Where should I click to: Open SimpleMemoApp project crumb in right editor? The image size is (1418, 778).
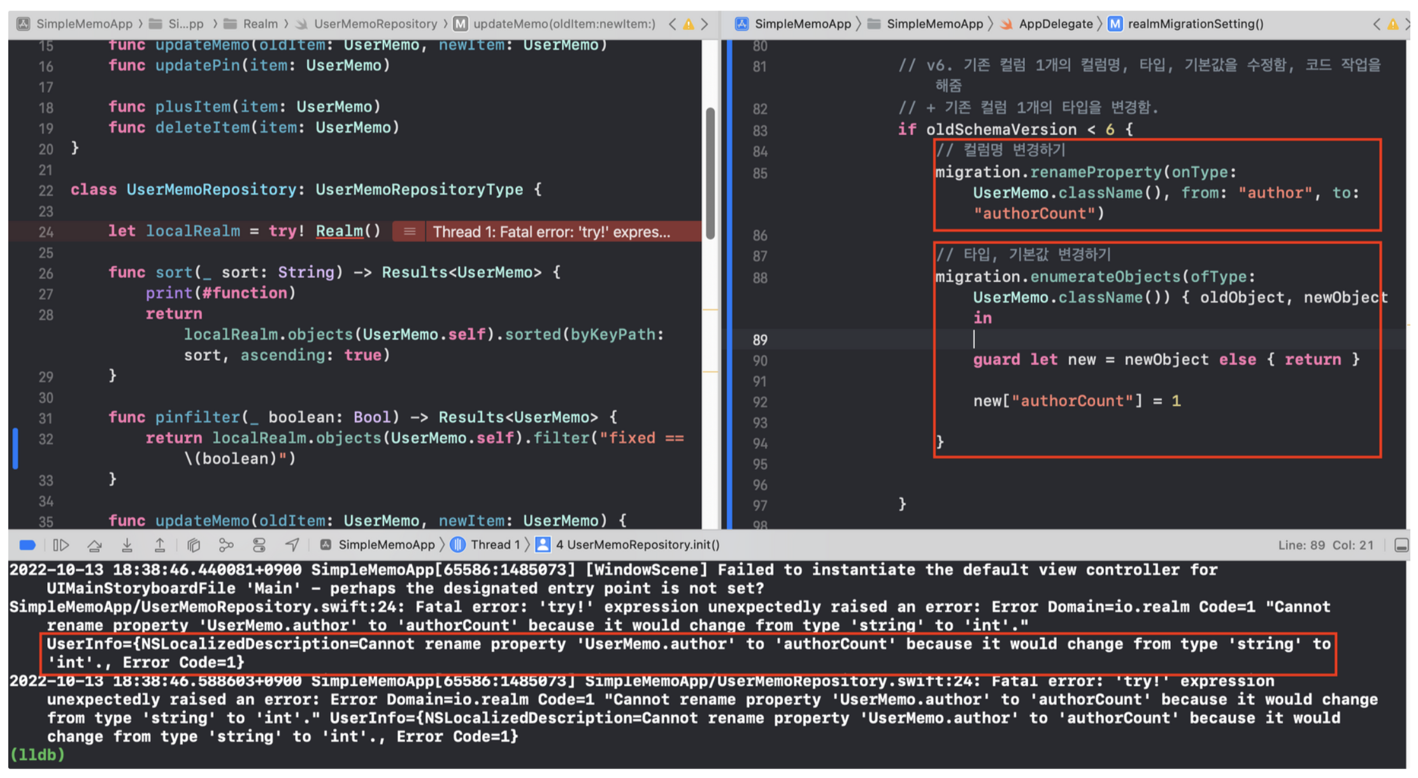tap(793, 24)
